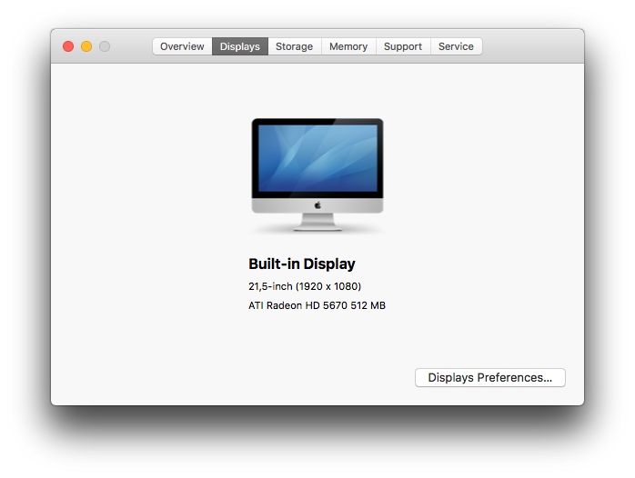The height and width of the screenshot is (478, 635).
Task: Click the iMac screen wallpaper image
Action: 317,157
